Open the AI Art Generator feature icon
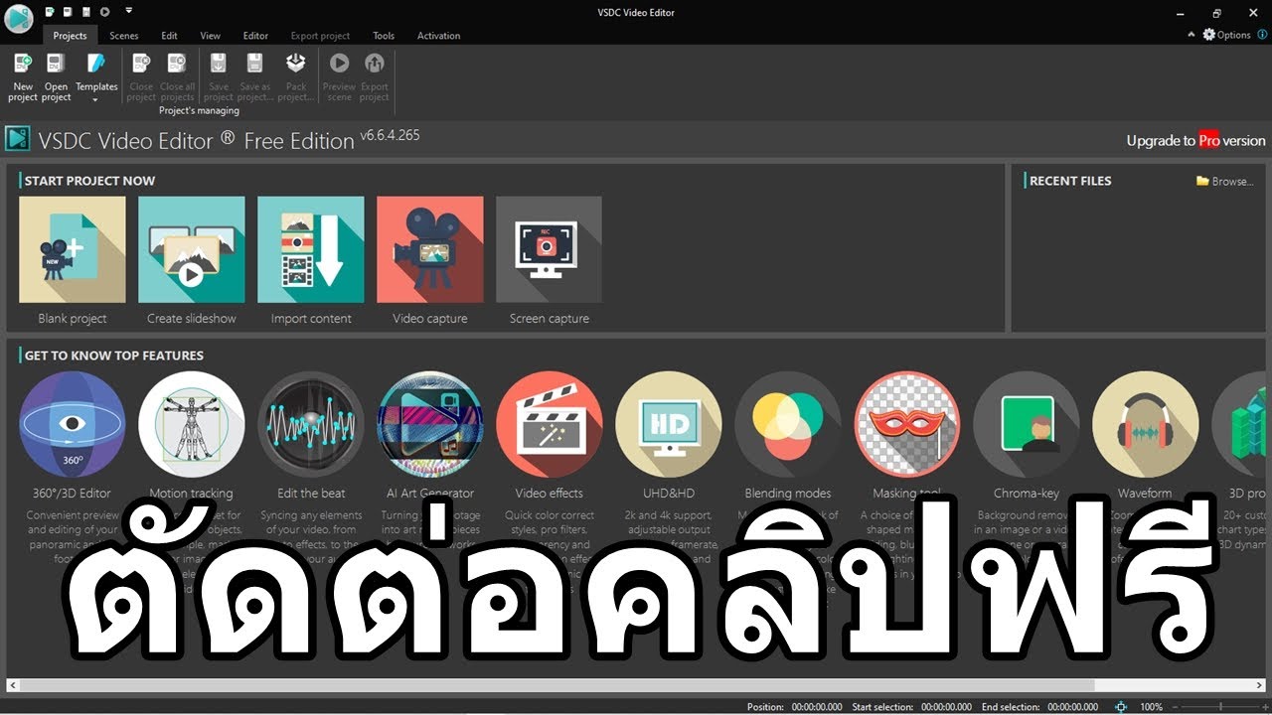 [430, 424]
